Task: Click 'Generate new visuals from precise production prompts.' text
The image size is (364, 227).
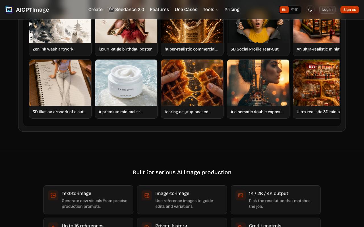Action: click(94, 203)
